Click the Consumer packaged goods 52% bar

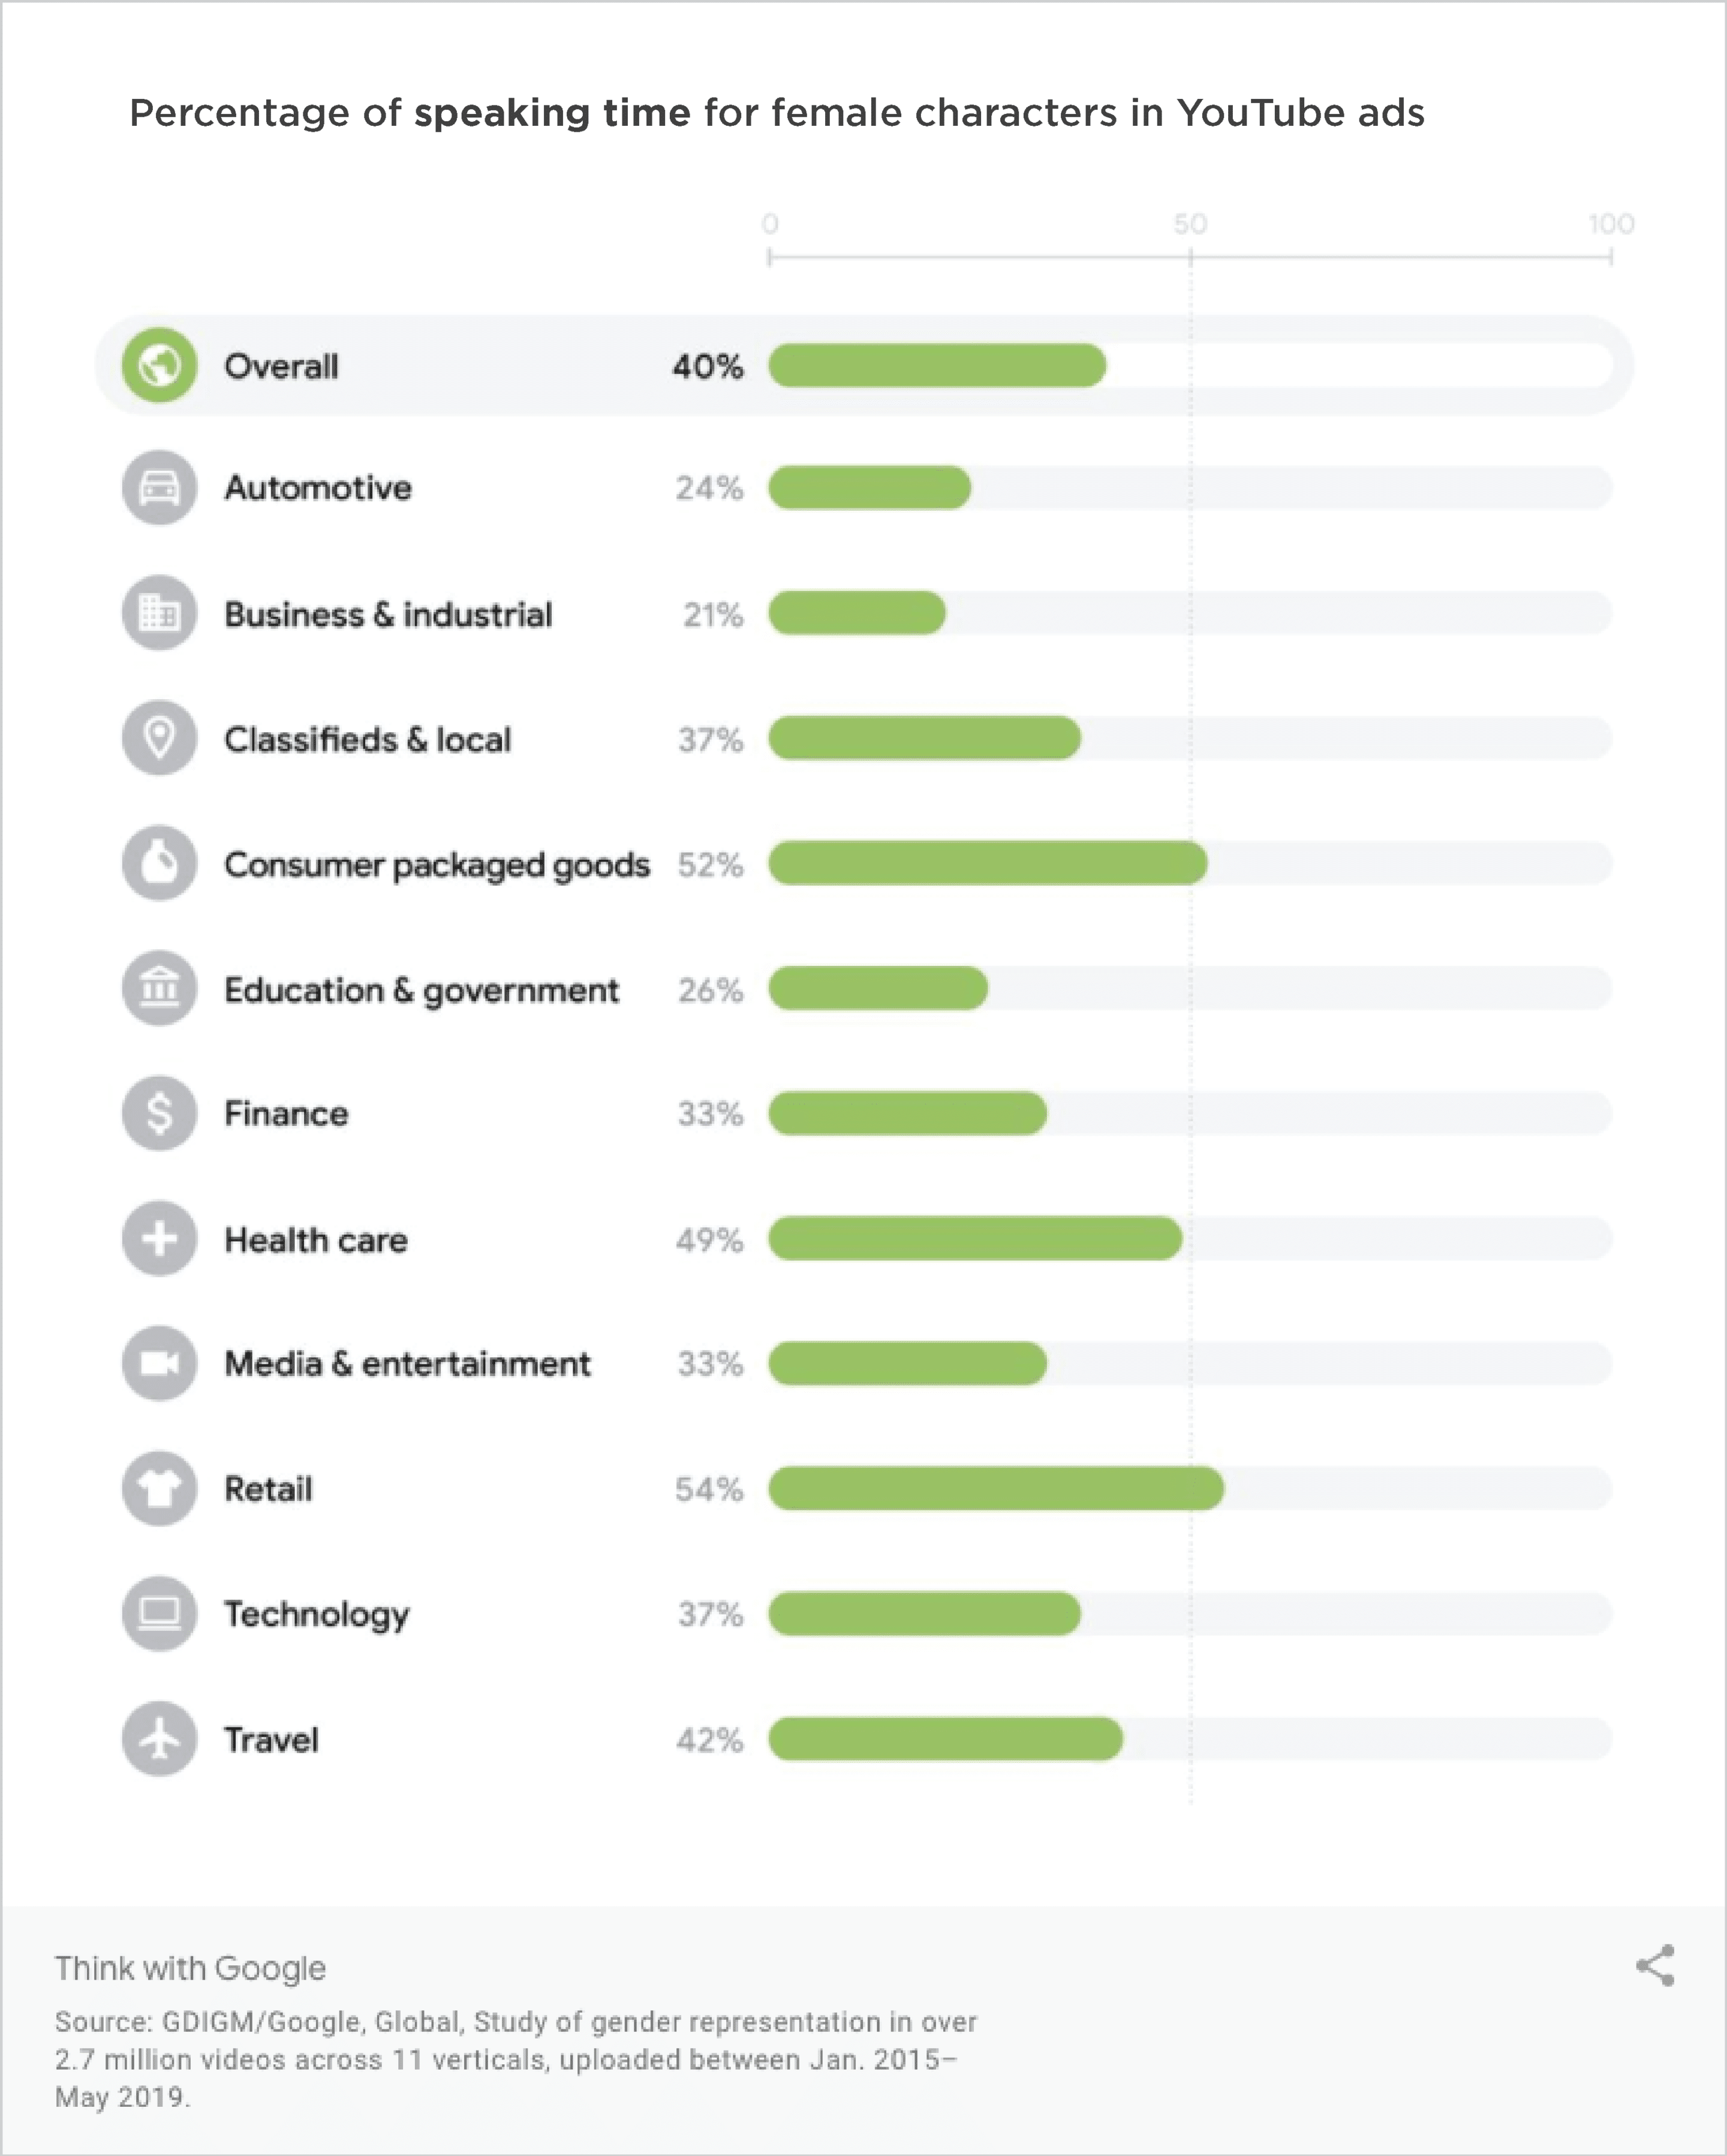[988, 863]
